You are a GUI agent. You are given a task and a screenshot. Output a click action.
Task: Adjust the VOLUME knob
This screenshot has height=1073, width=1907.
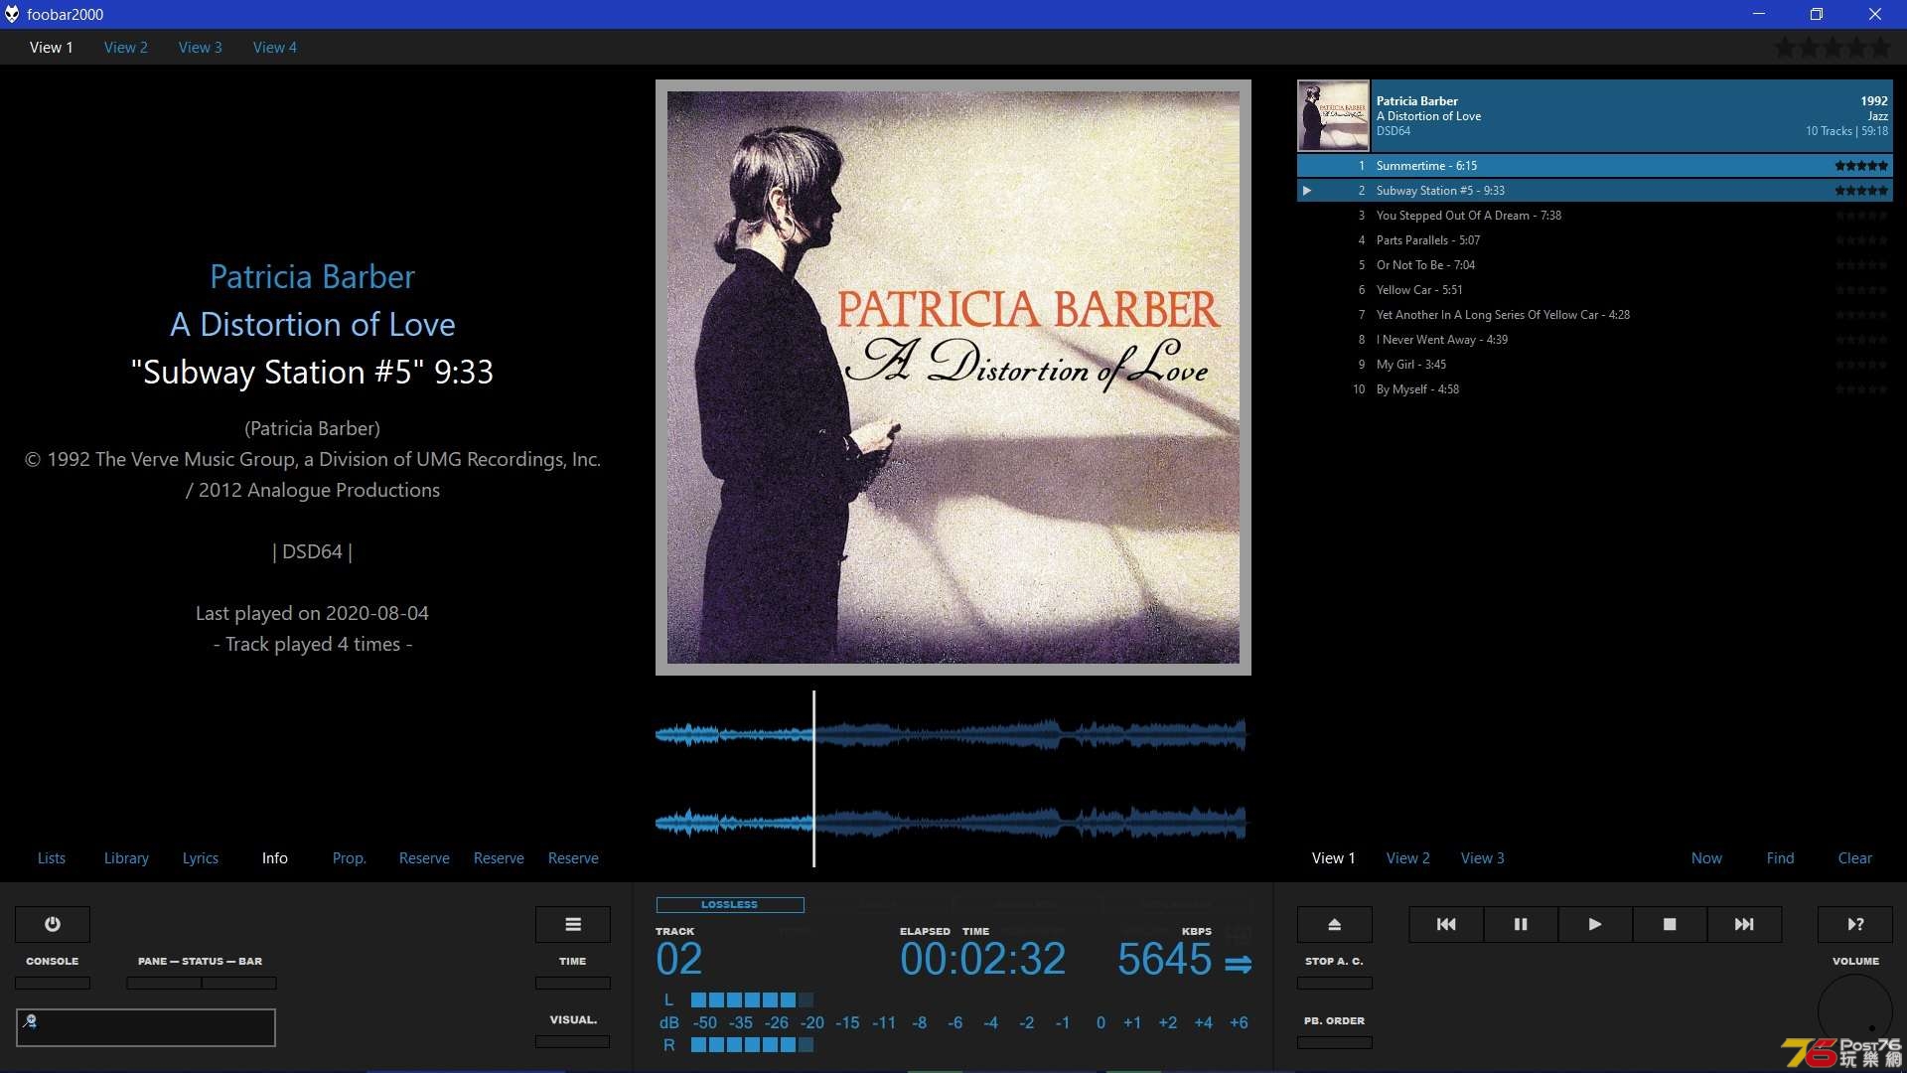point(1855,1011)
